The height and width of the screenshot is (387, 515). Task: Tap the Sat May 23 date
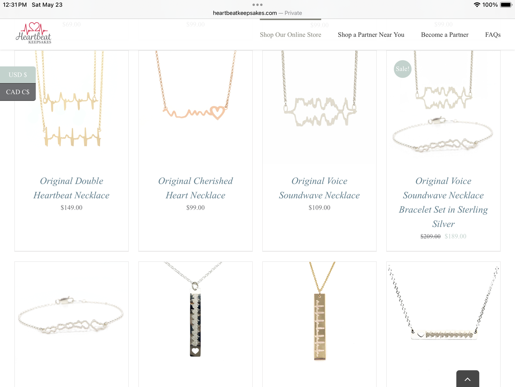pos(47,5)
